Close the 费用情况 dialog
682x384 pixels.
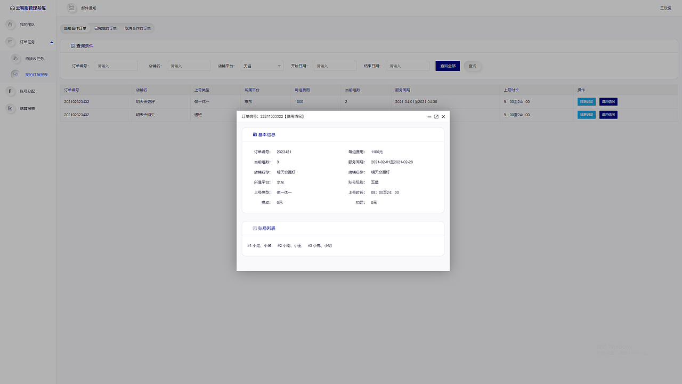[x=443, y=116]
